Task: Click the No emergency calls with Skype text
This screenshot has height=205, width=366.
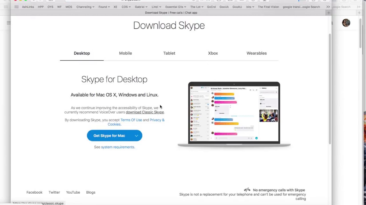Action: pos(279,190)
